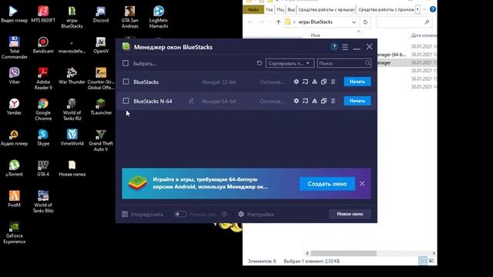
Task: Click Explorer search box
Action: coord(404,22)
